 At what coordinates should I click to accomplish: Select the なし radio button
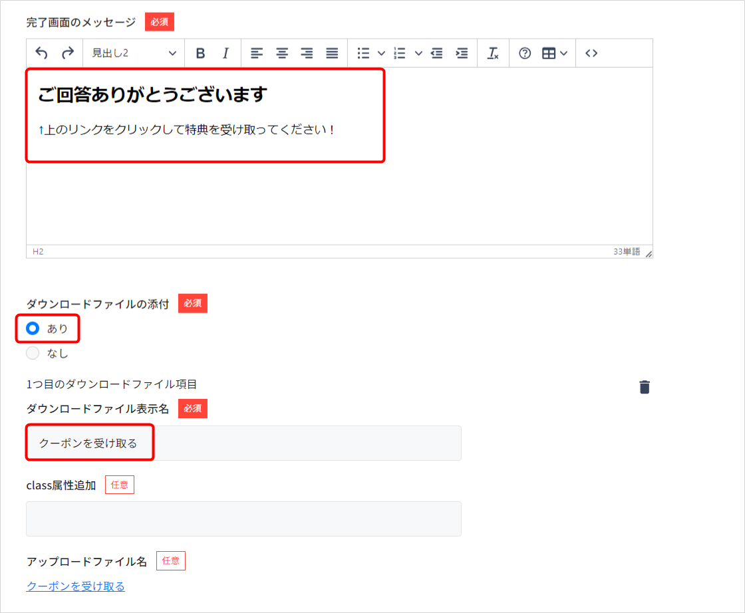pos(33,353)
